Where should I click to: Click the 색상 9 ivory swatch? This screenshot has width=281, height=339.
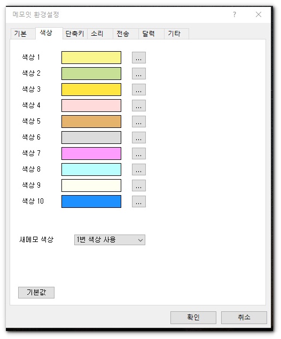pos(91,185)
